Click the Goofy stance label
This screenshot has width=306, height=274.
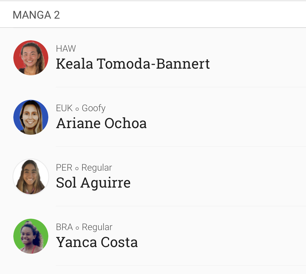94,108
